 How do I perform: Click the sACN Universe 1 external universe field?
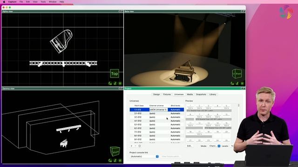click(158, 109)
